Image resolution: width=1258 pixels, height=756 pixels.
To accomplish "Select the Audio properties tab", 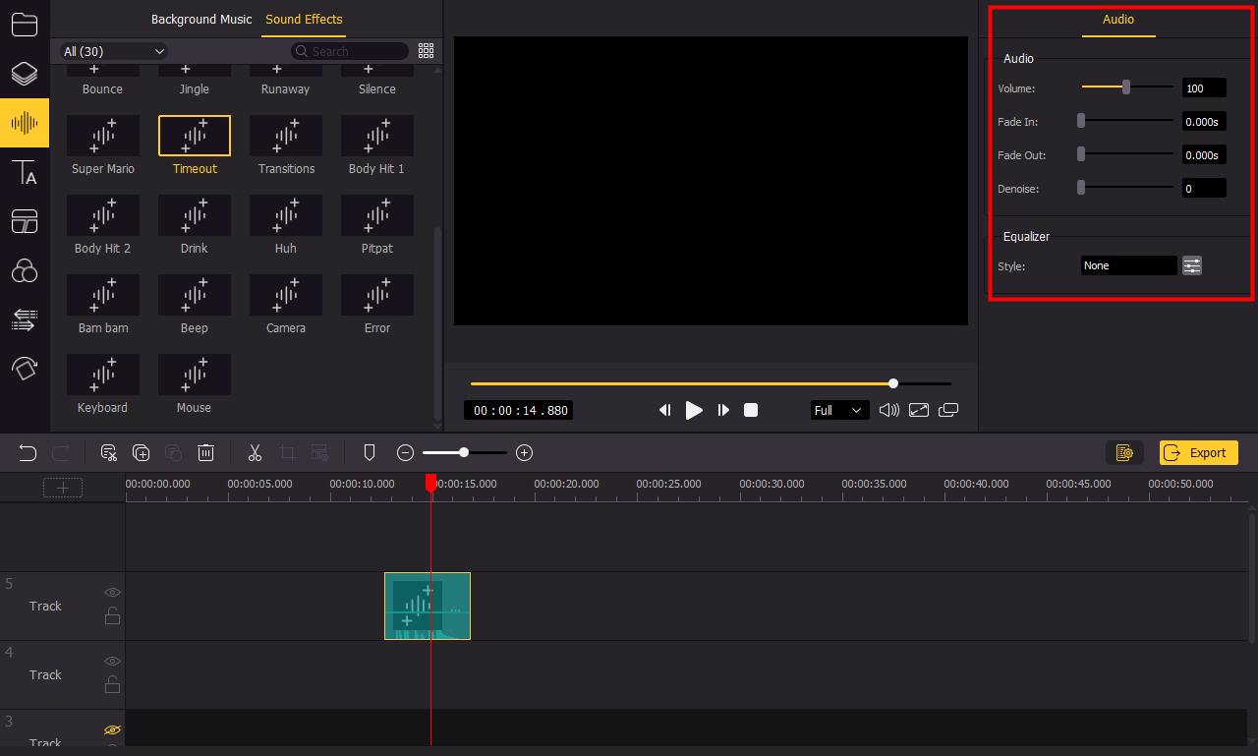I will click(1118, 19).
